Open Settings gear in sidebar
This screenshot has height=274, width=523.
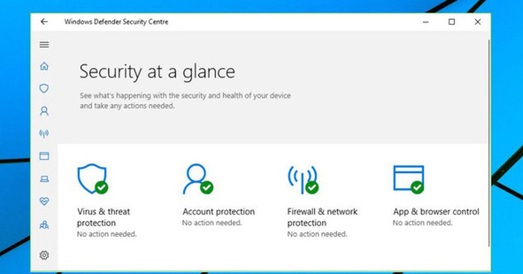tap(44, 255)
